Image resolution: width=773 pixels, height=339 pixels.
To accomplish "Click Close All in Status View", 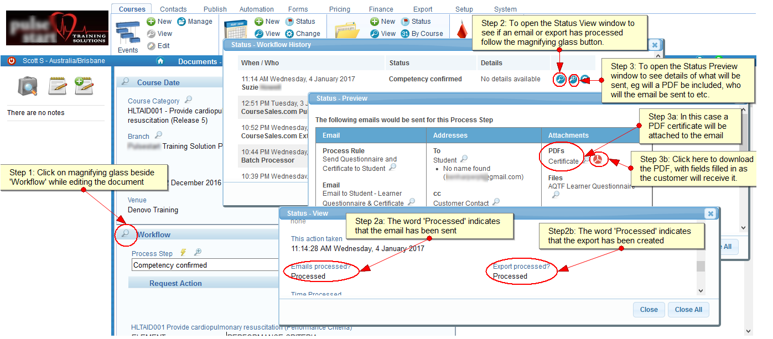I will coord(688,310).
